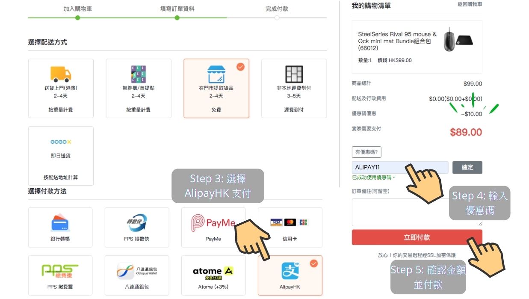The image size is (529, 299).
Task: Open the 返回購物車 link
Action: click(470, 4)
